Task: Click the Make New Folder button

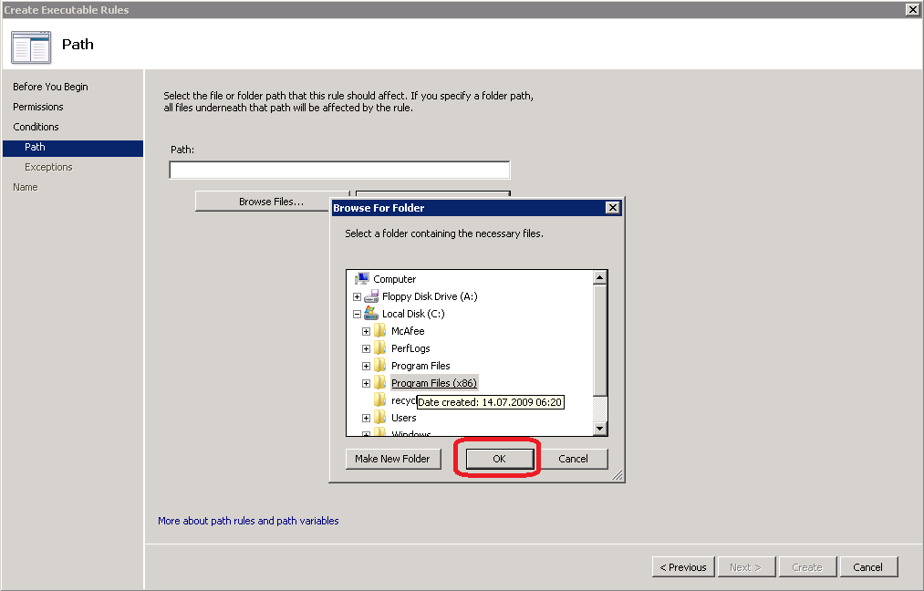Action: [393, 459]
